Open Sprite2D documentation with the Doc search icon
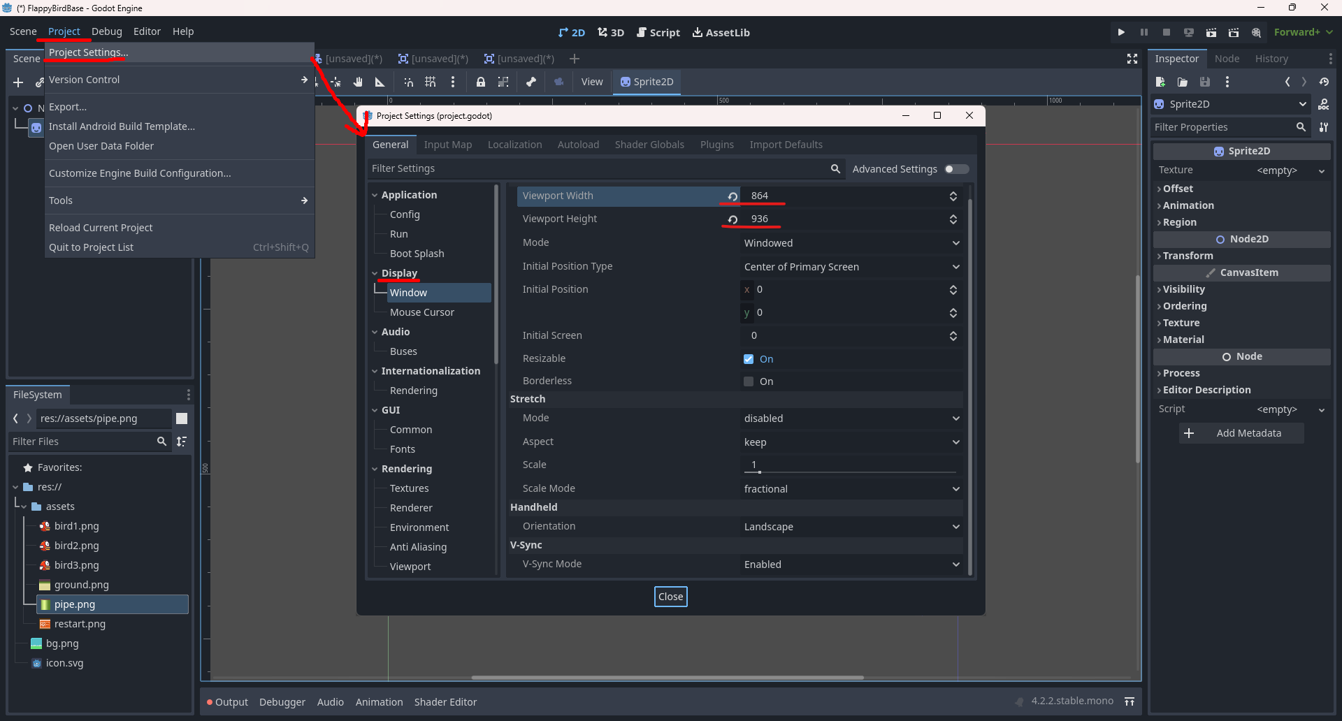 click(x=1325, y=104)
